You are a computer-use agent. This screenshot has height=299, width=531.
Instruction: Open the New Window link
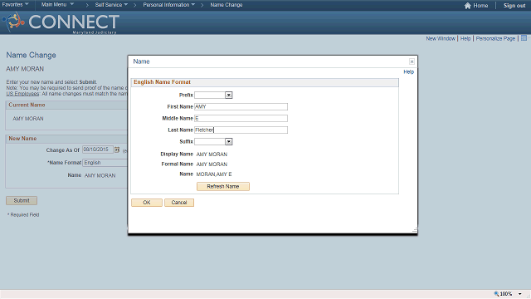point(441,39)
